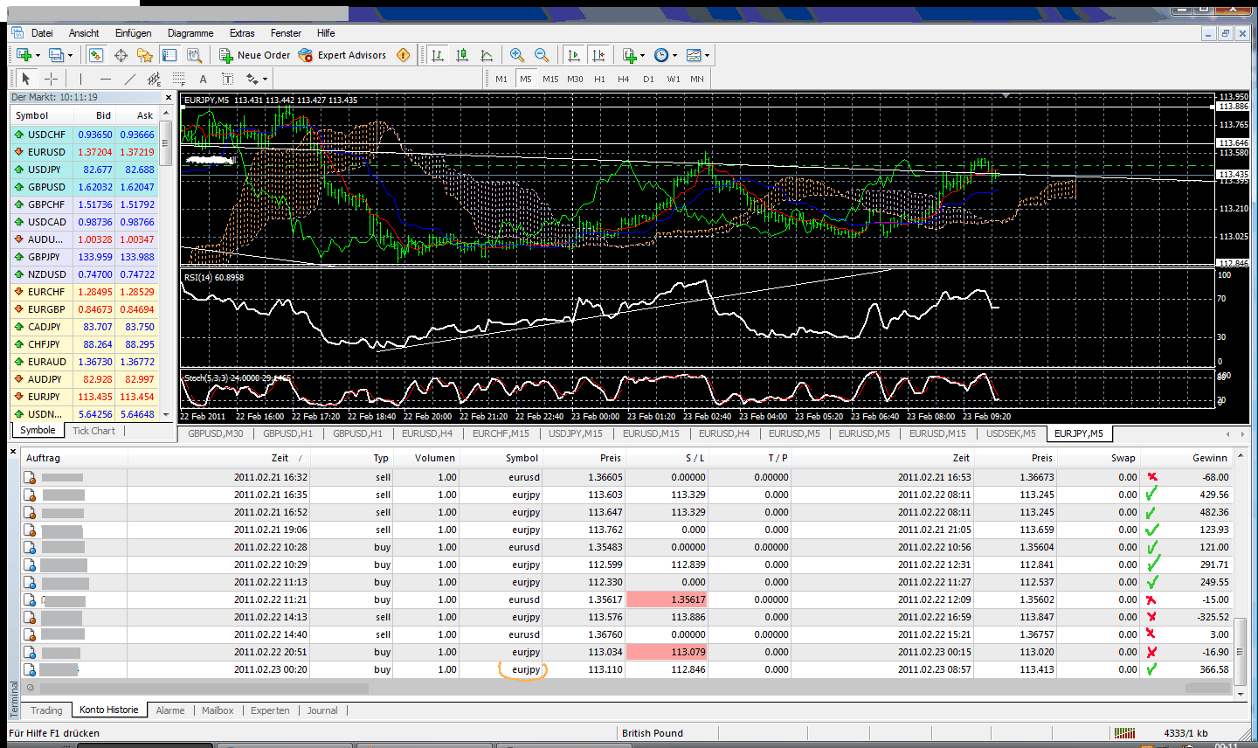Select the Crosshair tool

(x=50, y=79)
